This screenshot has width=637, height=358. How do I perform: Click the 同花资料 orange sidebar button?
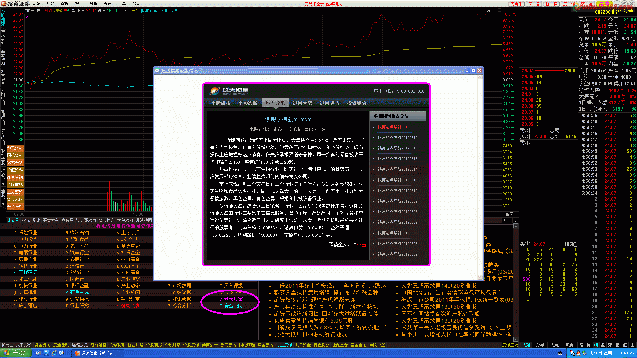tap(15, 155)
